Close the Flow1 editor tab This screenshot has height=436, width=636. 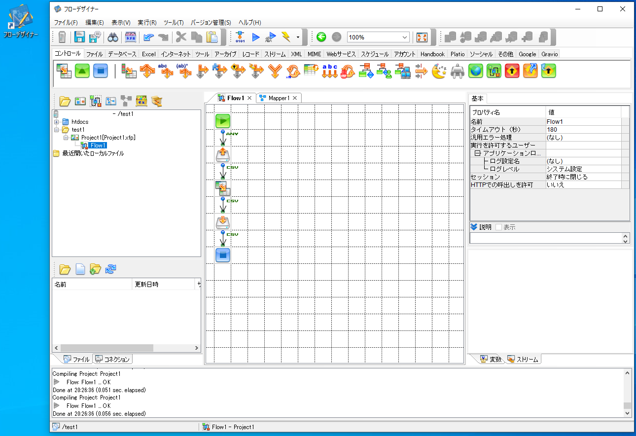click(249, 98)
